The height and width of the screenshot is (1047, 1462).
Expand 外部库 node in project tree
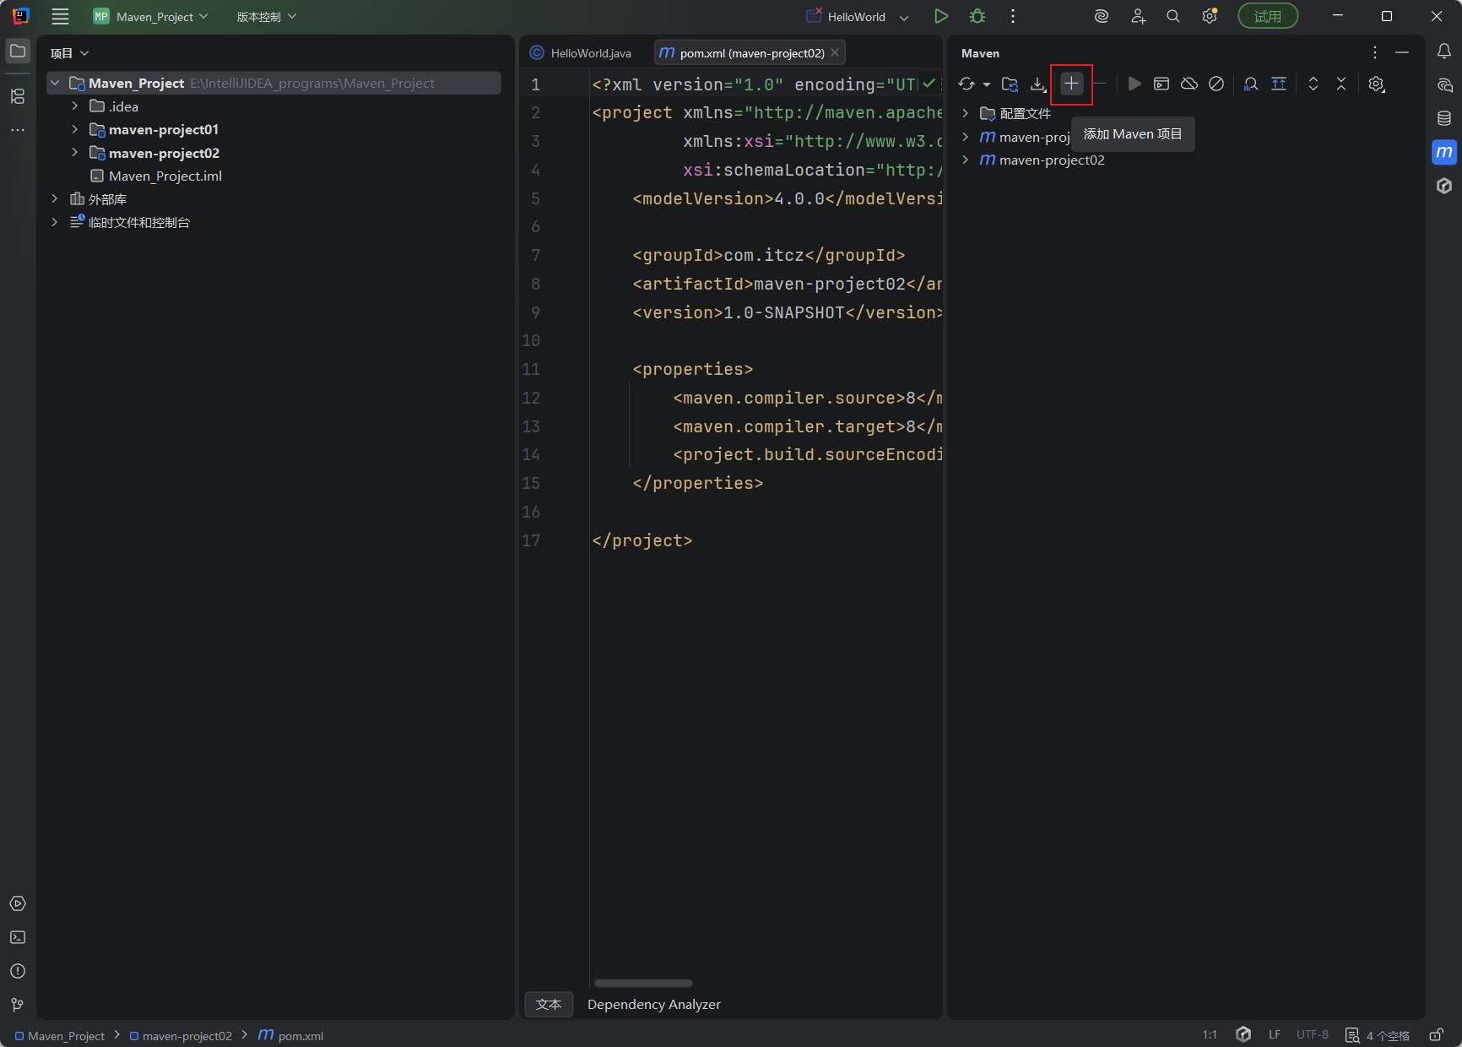[55, 198]
